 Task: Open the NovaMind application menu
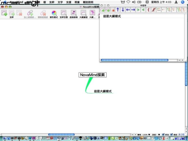16,2
